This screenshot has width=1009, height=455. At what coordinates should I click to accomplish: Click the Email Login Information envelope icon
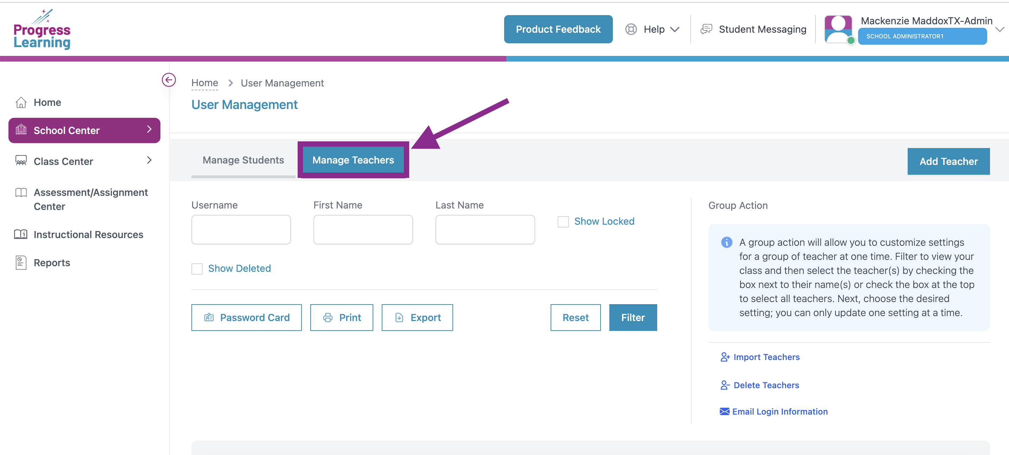coord(725,411)
